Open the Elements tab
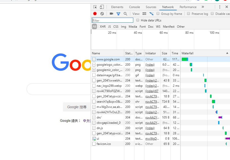The height and width of the screenshot is (160, 230). point(117,7)
